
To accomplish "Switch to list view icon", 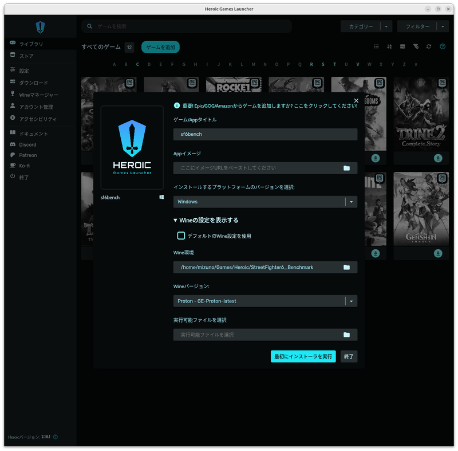I will tap(377, 46).
